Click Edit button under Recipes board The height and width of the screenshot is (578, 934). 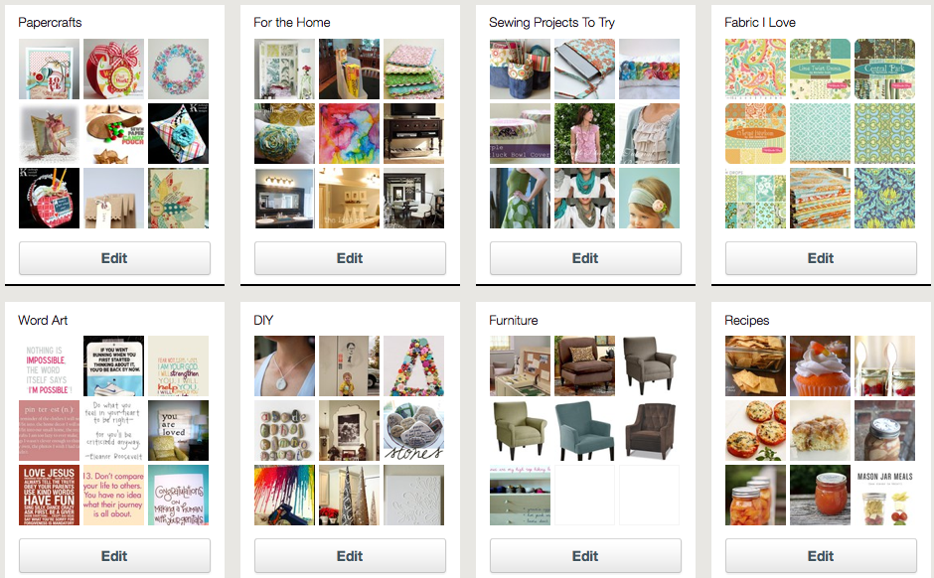pyautogui.click(x=820, y=556)
